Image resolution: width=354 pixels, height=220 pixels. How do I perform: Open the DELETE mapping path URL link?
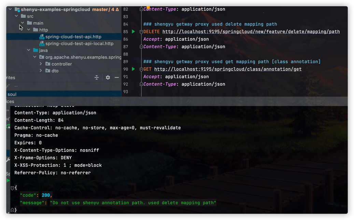point(251,32)
